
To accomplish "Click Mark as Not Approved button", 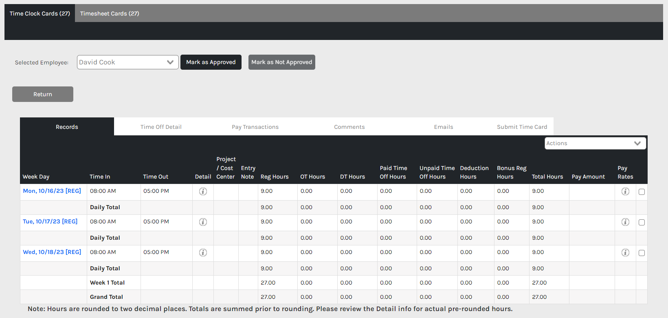I will [282, 62].
